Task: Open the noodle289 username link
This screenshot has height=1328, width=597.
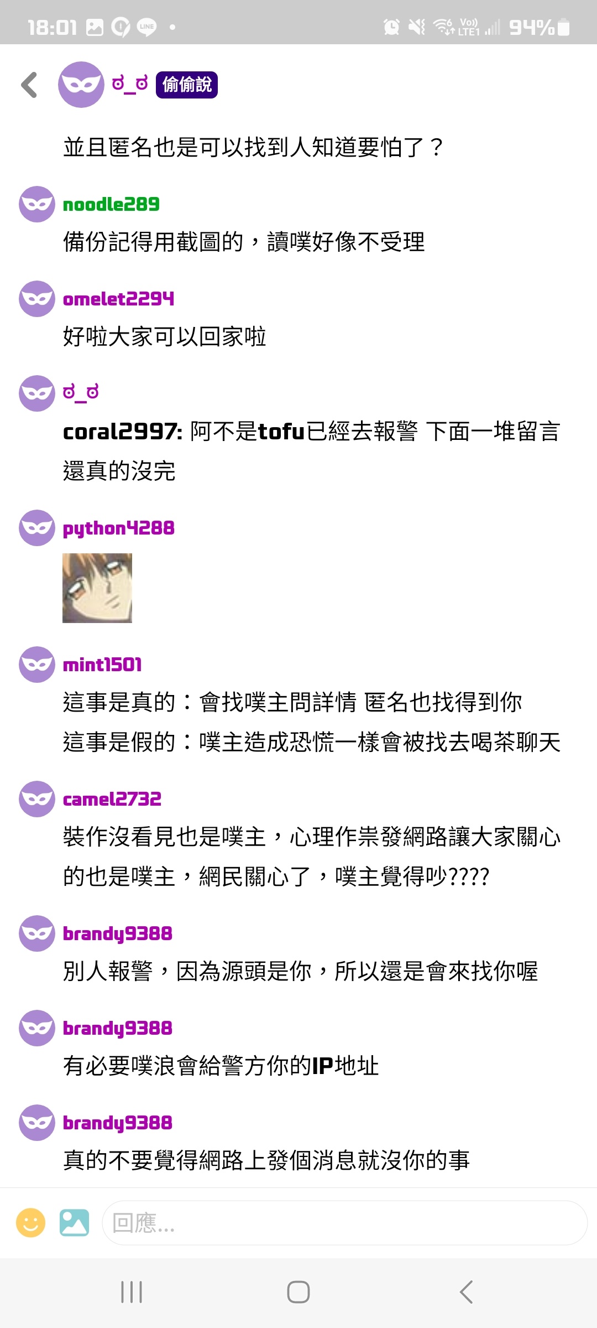Action: pyautogui.click(x=111, y=204)
